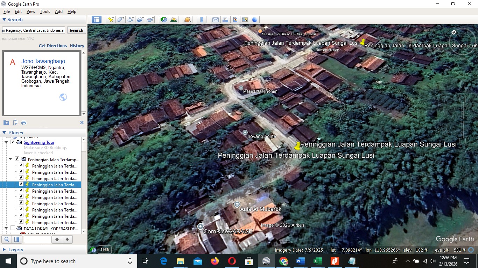Click the novanti home place marker

pyautogui.click(x=245, y=133)
